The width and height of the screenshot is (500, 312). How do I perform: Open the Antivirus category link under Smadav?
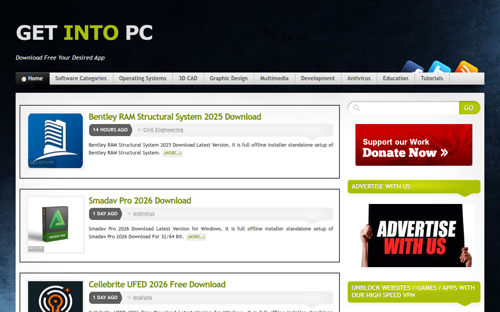[144, 214]
